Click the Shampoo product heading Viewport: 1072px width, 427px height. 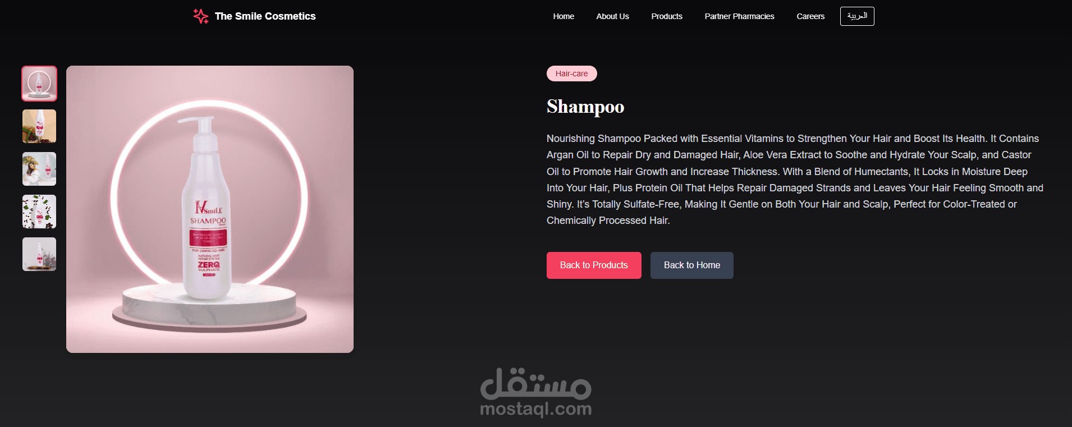[585, 107]
